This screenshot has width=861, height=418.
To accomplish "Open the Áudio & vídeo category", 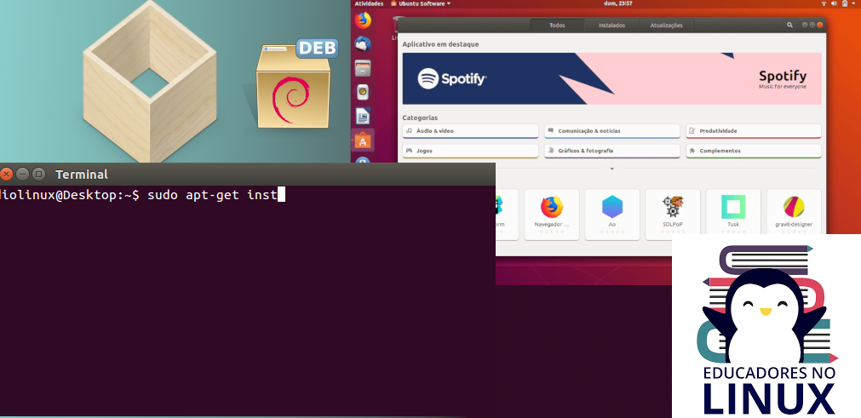I will click(470, 131).
